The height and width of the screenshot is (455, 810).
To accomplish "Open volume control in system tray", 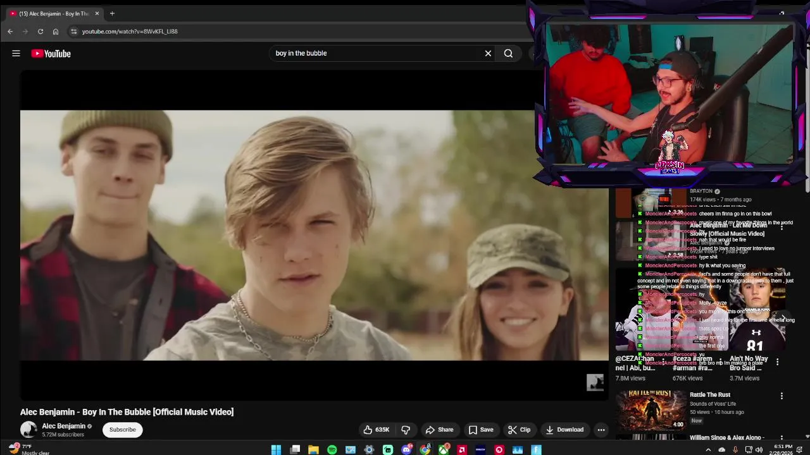I will pos(759,449).
